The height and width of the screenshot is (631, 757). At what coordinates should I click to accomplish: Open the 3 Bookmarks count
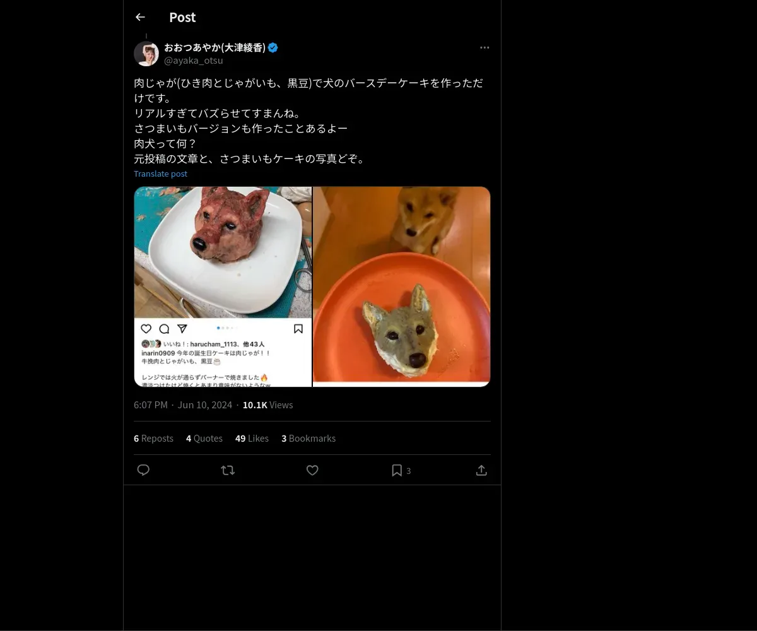coord(308,438)
